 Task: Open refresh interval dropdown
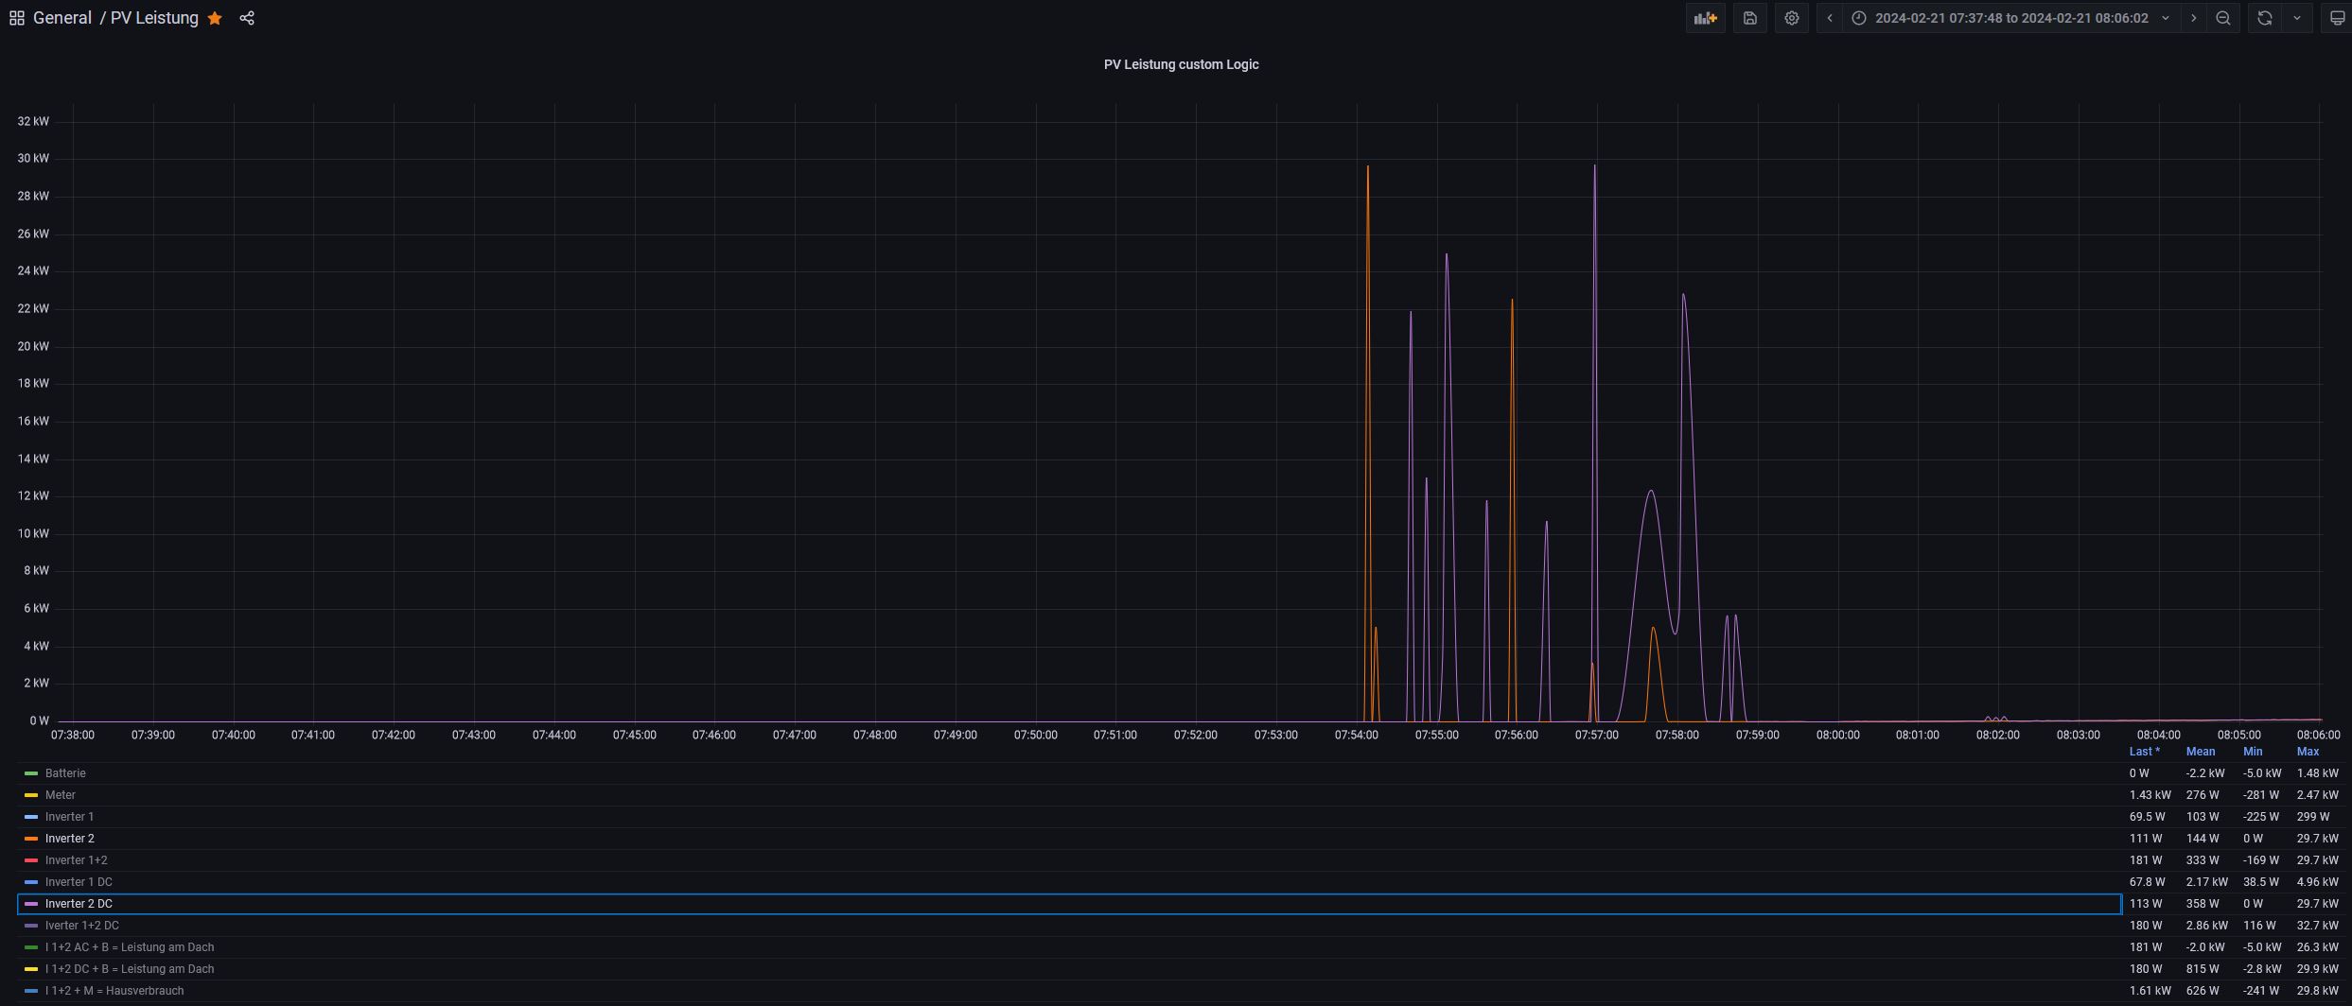pyautogui.click(x=2297, y=18)
